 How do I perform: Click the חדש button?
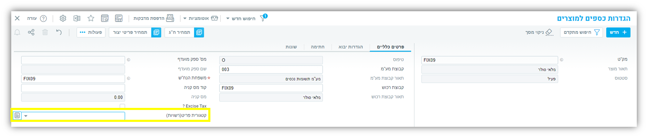coord(618,32)
